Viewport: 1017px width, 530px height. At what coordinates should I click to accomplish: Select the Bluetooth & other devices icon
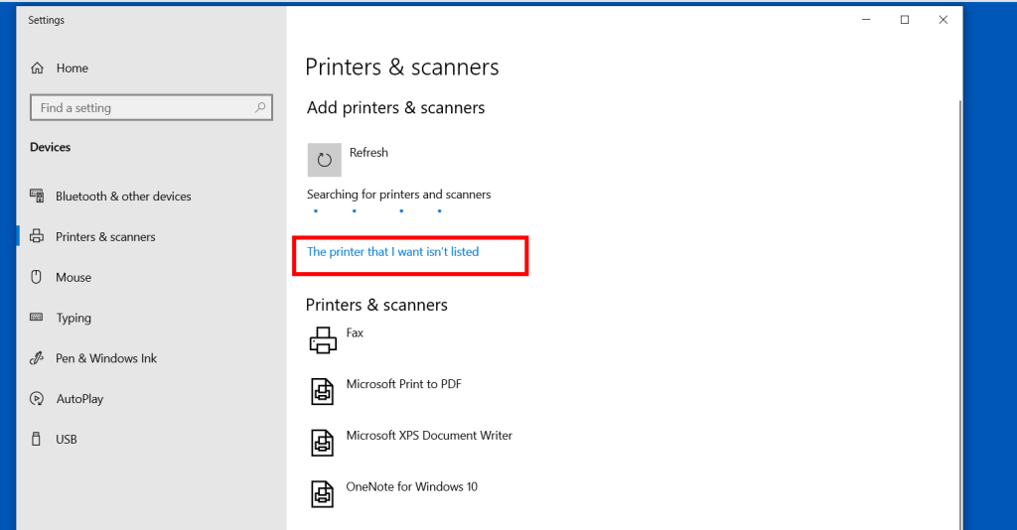tap(37, 197)
